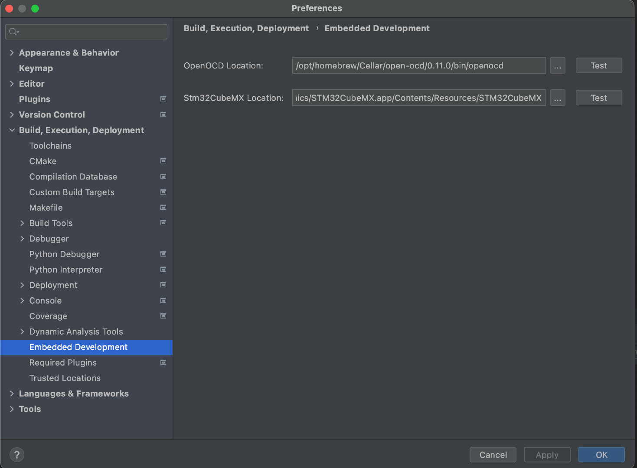Open the Trusted Locations settings page

(x=65, y=378)
